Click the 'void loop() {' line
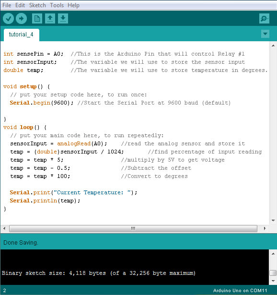277x295 pixels. point(25,127)
